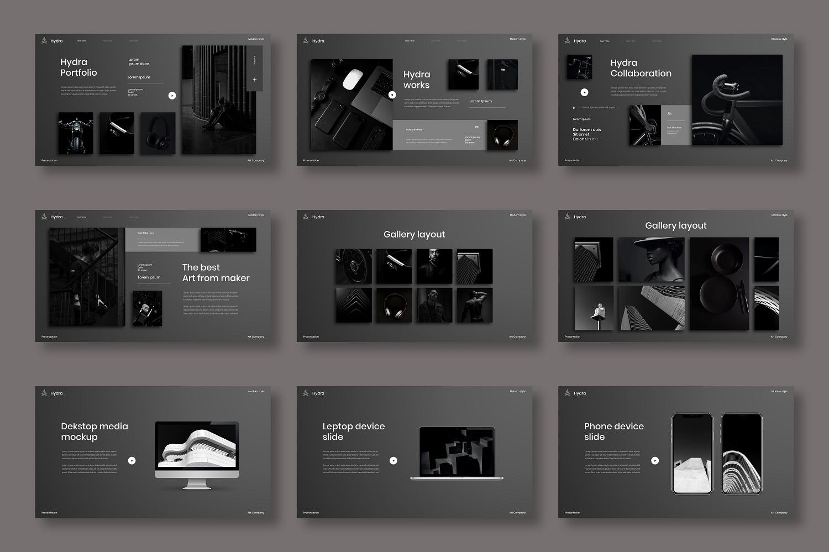Click the gray Text Title Here box on Hydra works
829x552 pixels.
pyautogui.click(x=439, y=135)
